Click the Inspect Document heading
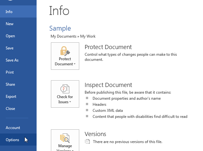 (x=108, y=85)
